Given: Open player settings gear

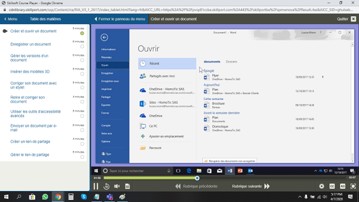Looking at the screenshot, I should click(322, 186).
